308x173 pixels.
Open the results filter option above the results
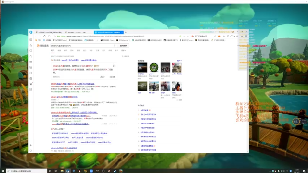coord(125,56)
